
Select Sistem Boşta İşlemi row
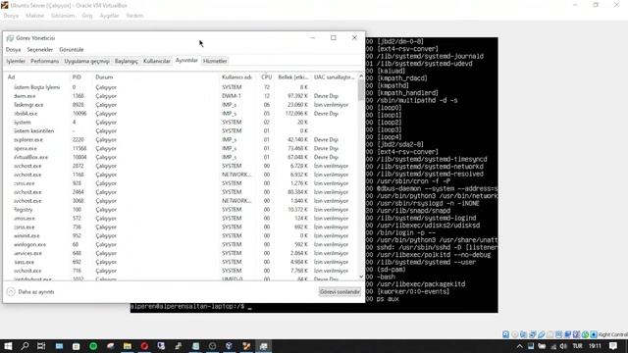point(181,87)
